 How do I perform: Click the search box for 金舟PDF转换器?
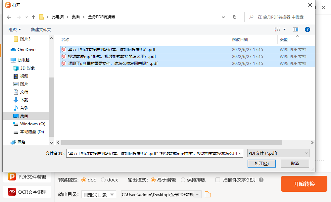(278, 17)
